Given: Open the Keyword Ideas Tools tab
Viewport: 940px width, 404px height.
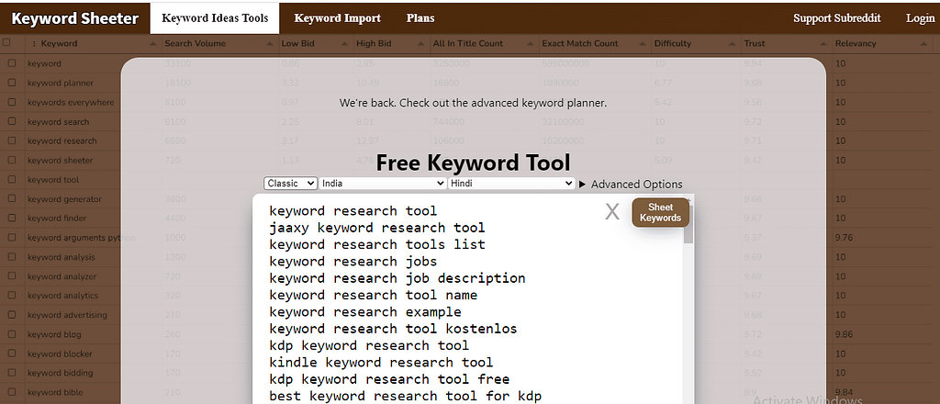Looking at the screenshot, I should tap(215, 18).
